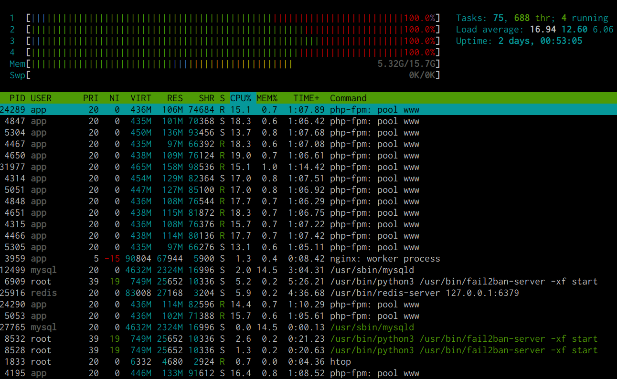
Task: Sort by the PID column header
Action: 17,98
